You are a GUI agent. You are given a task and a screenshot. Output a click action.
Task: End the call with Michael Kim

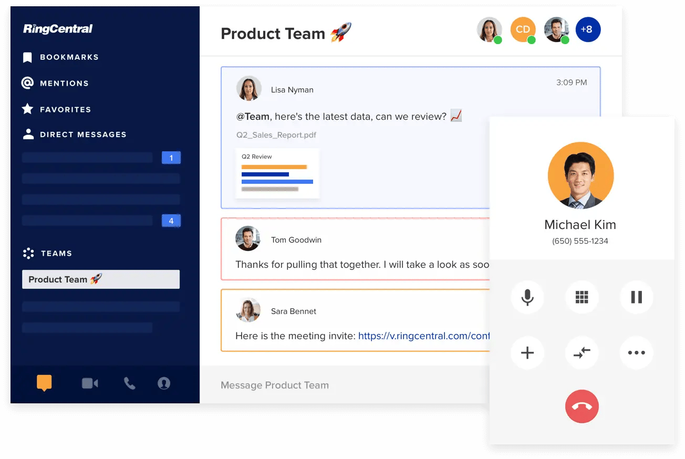[582, 406]
